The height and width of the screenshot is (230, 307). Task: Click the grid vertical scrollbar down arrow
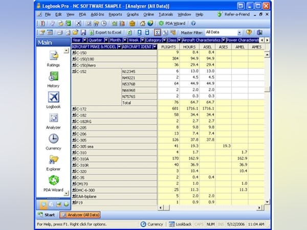coord(267,202)
